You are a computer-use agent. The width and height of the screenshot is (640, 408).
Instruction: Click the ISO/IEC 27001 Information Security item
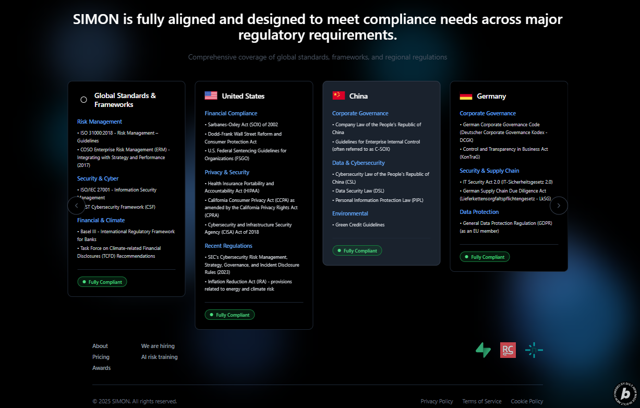117,194
